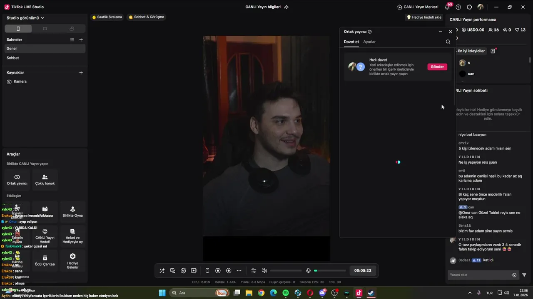Click the Saatlik Sıralama chip
533x299 pixels.
pyautogui.click(x=107, y=17)
